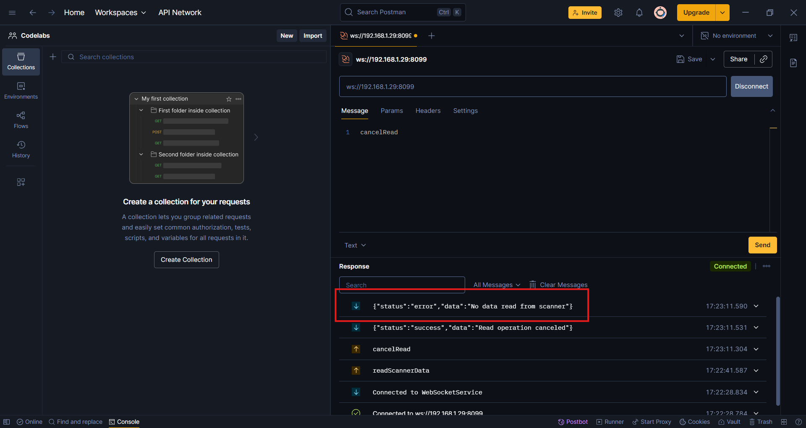Open the Environments sidebar panel
The width and height of the screenshot is (806, 428).
[21, 91]
